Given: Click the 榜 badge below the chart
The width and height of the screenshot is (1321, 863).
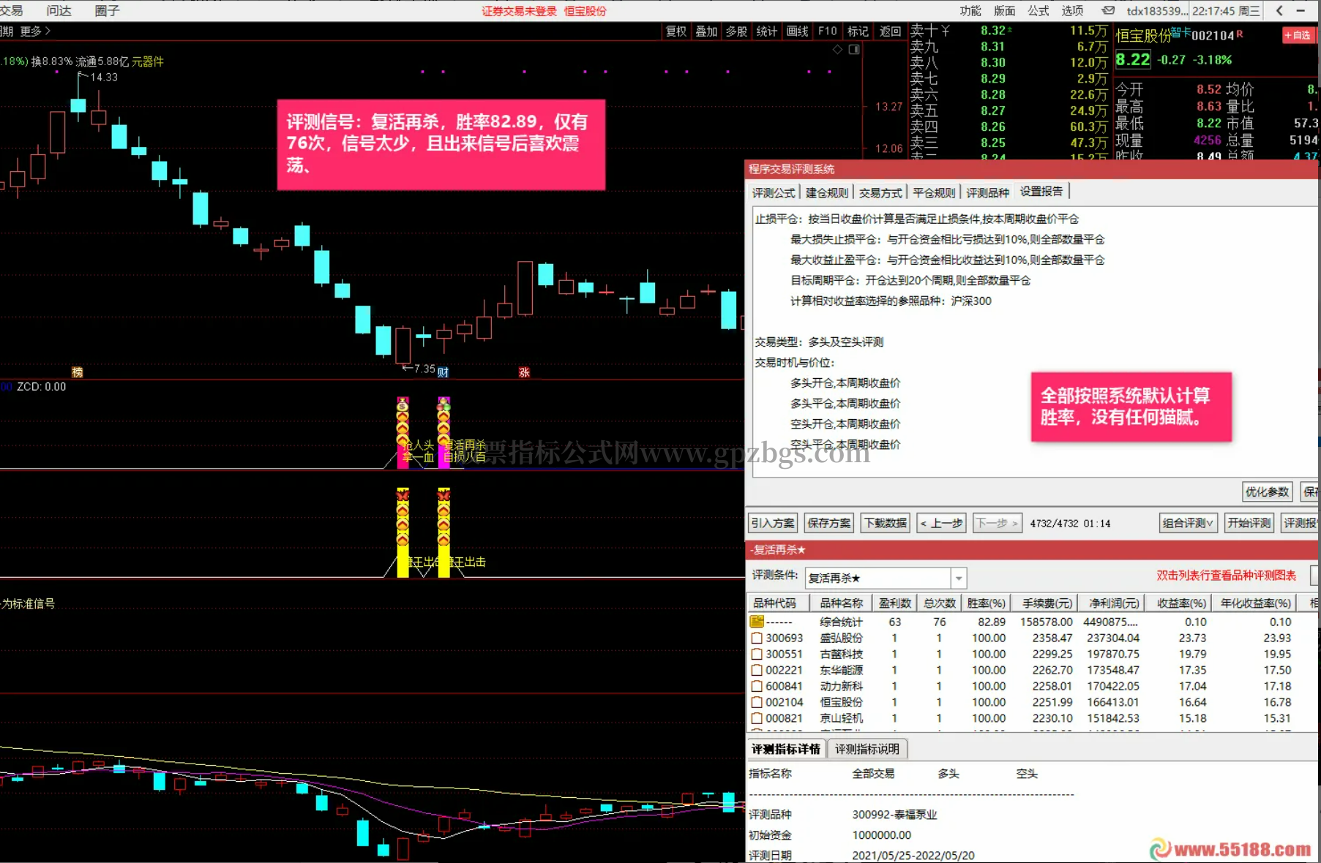Looking at the screenshot, I should [x=78, y=372].
